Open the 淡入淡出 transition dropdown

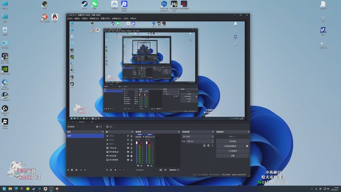[198, 137]
